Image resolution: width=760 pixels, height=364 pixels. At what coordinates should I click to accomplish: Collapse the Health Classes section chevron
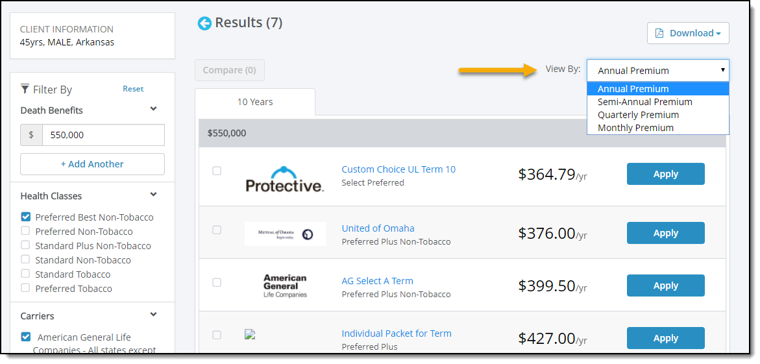coord(154,195)
